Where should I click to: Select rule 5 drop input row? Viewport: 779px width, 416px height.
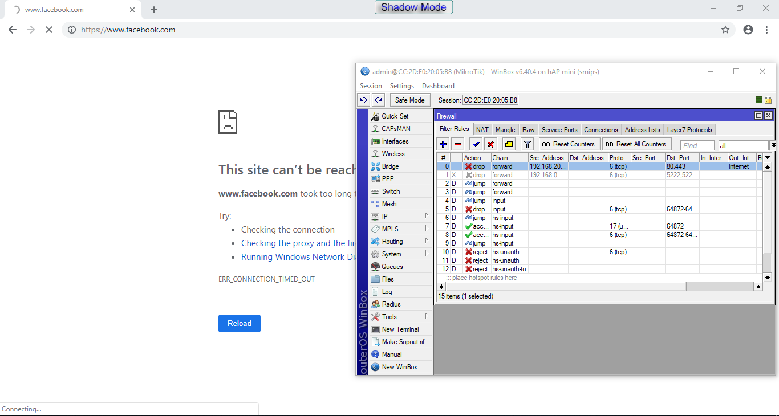[x=600, y=209]
